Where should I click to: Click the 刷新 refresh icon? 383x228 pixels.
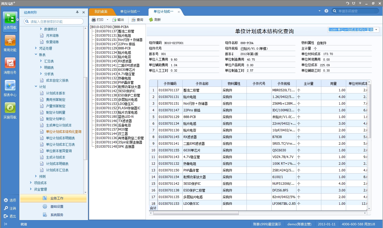point(151,20)
